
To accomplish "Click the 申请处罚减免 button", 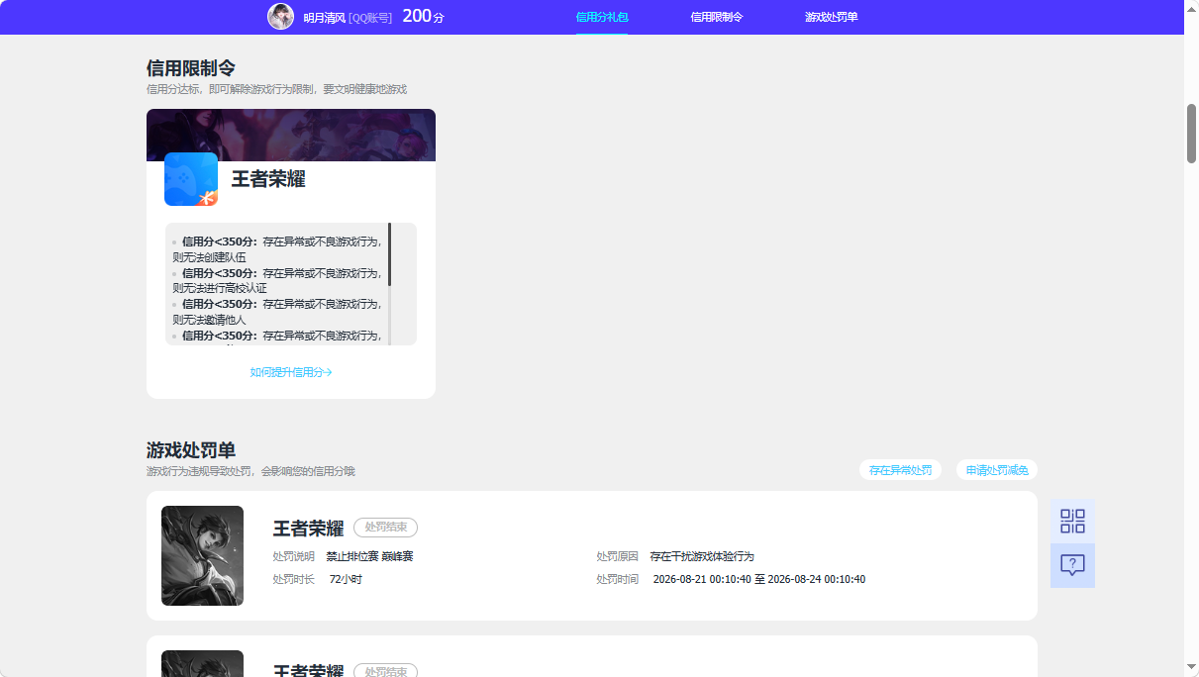I will tap(997, 470).
